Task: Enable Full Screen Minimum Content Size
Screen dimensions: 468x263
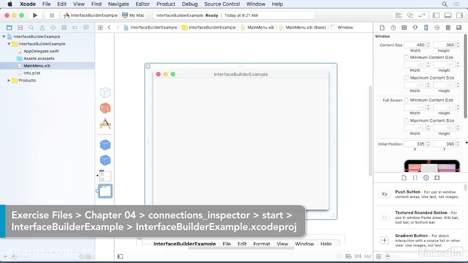Action: tap(406, 100)
